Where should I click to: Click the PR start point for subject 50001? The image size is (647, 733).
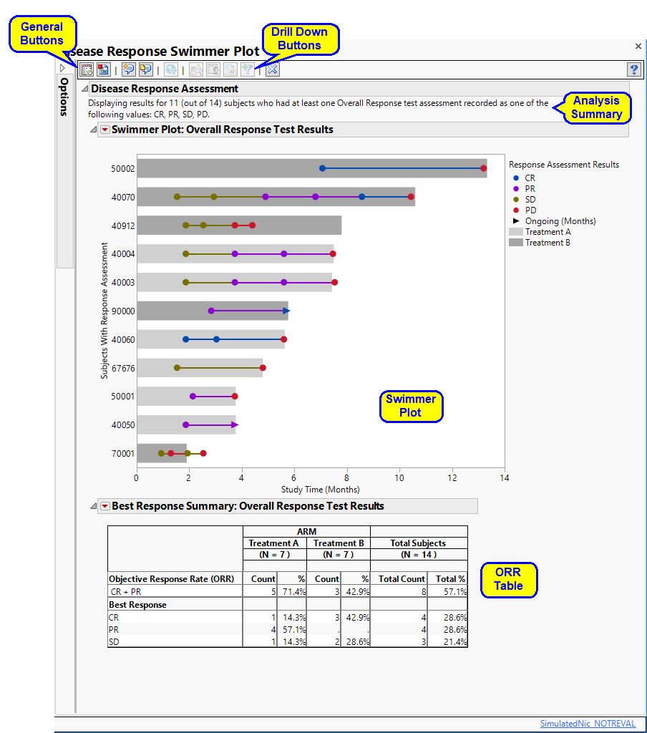[193, 397]
